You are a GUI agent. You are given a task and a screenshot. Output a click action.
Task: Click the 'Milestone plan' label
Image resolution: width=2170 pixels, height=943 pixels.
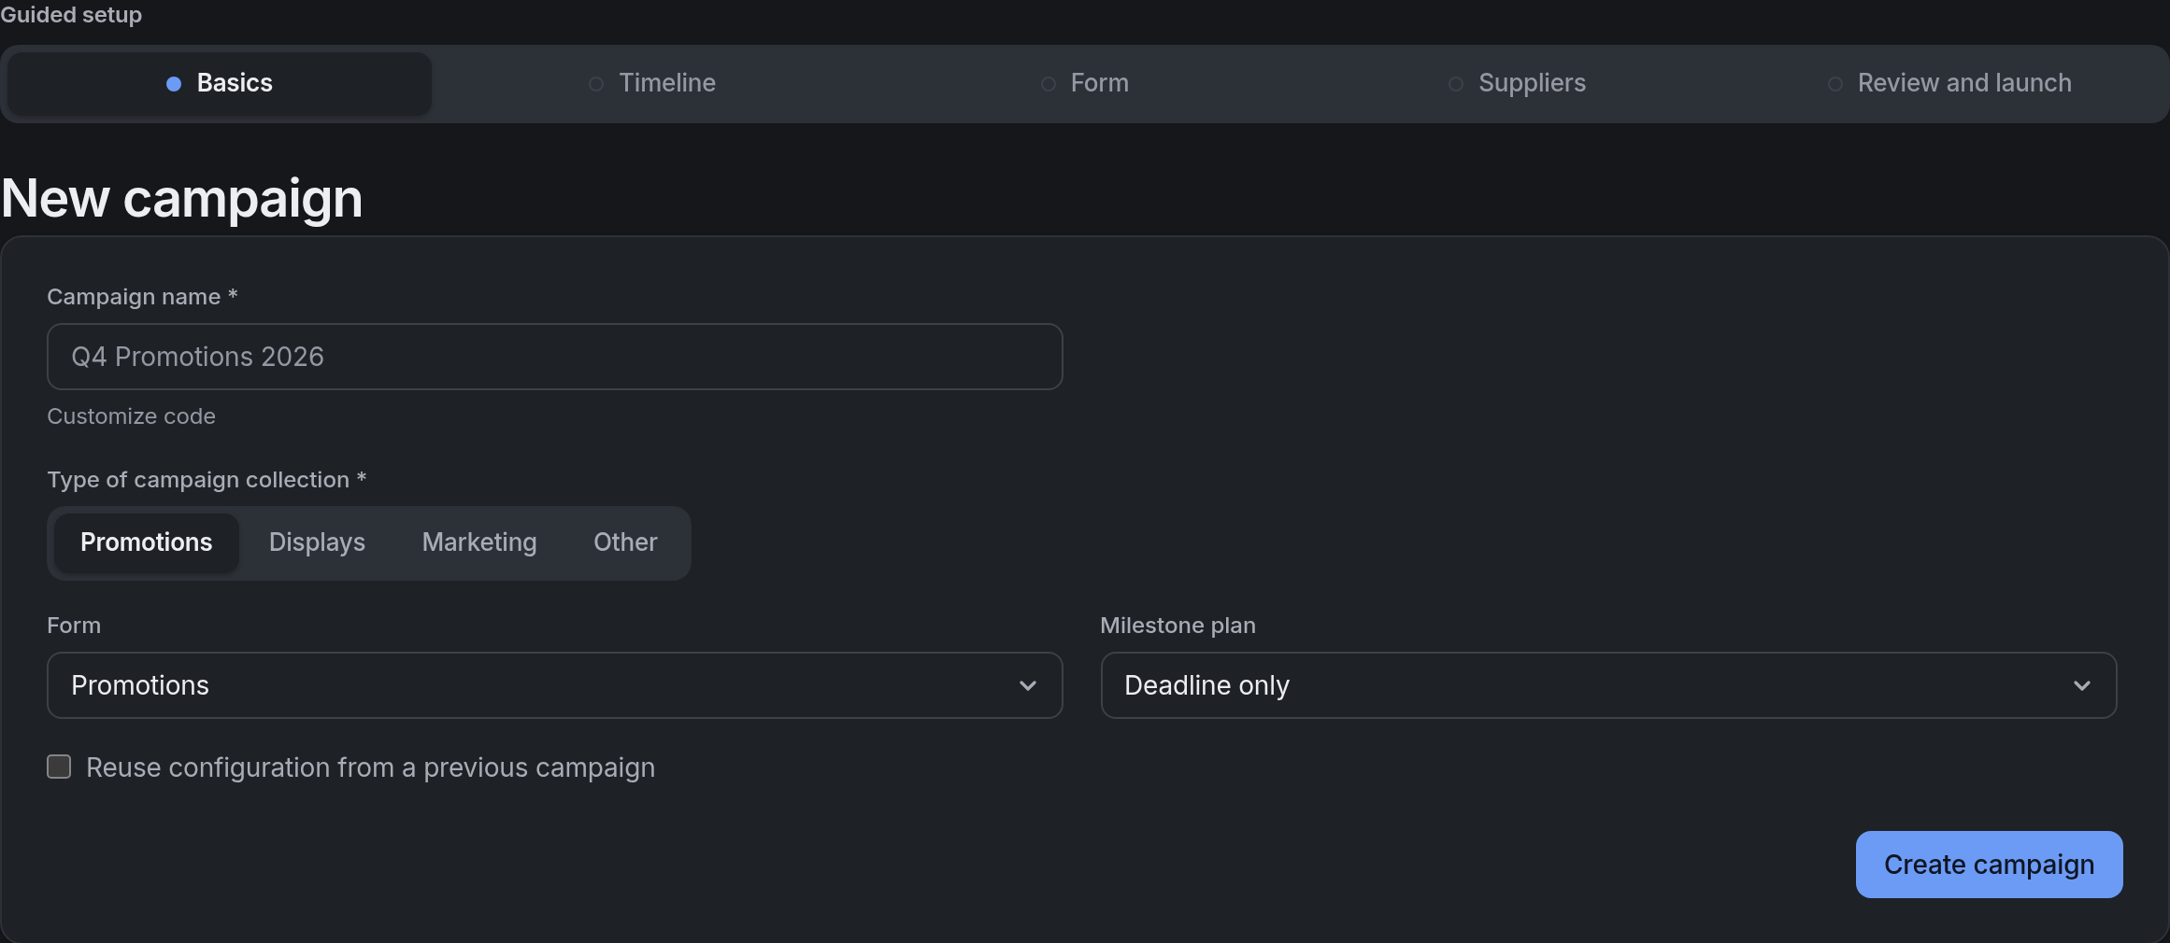pyautogui.click(x=1178, y=626)
